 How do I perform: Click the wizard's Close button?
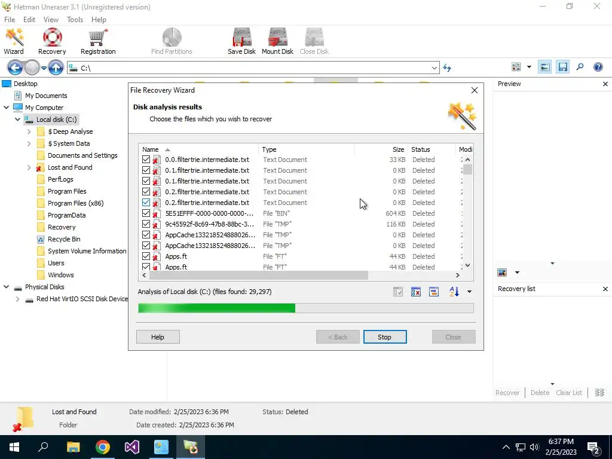454,337
